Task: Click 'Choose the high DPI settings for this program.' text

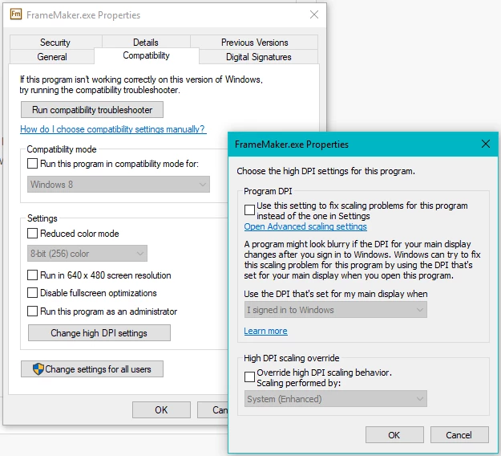Action: 325,171
